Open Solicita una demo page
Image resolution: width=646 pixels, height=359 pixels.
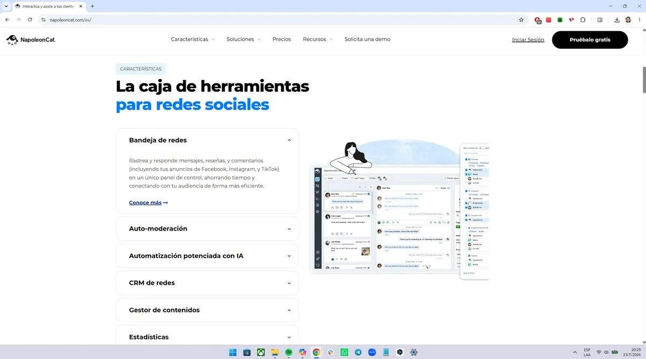click(367, 39)
